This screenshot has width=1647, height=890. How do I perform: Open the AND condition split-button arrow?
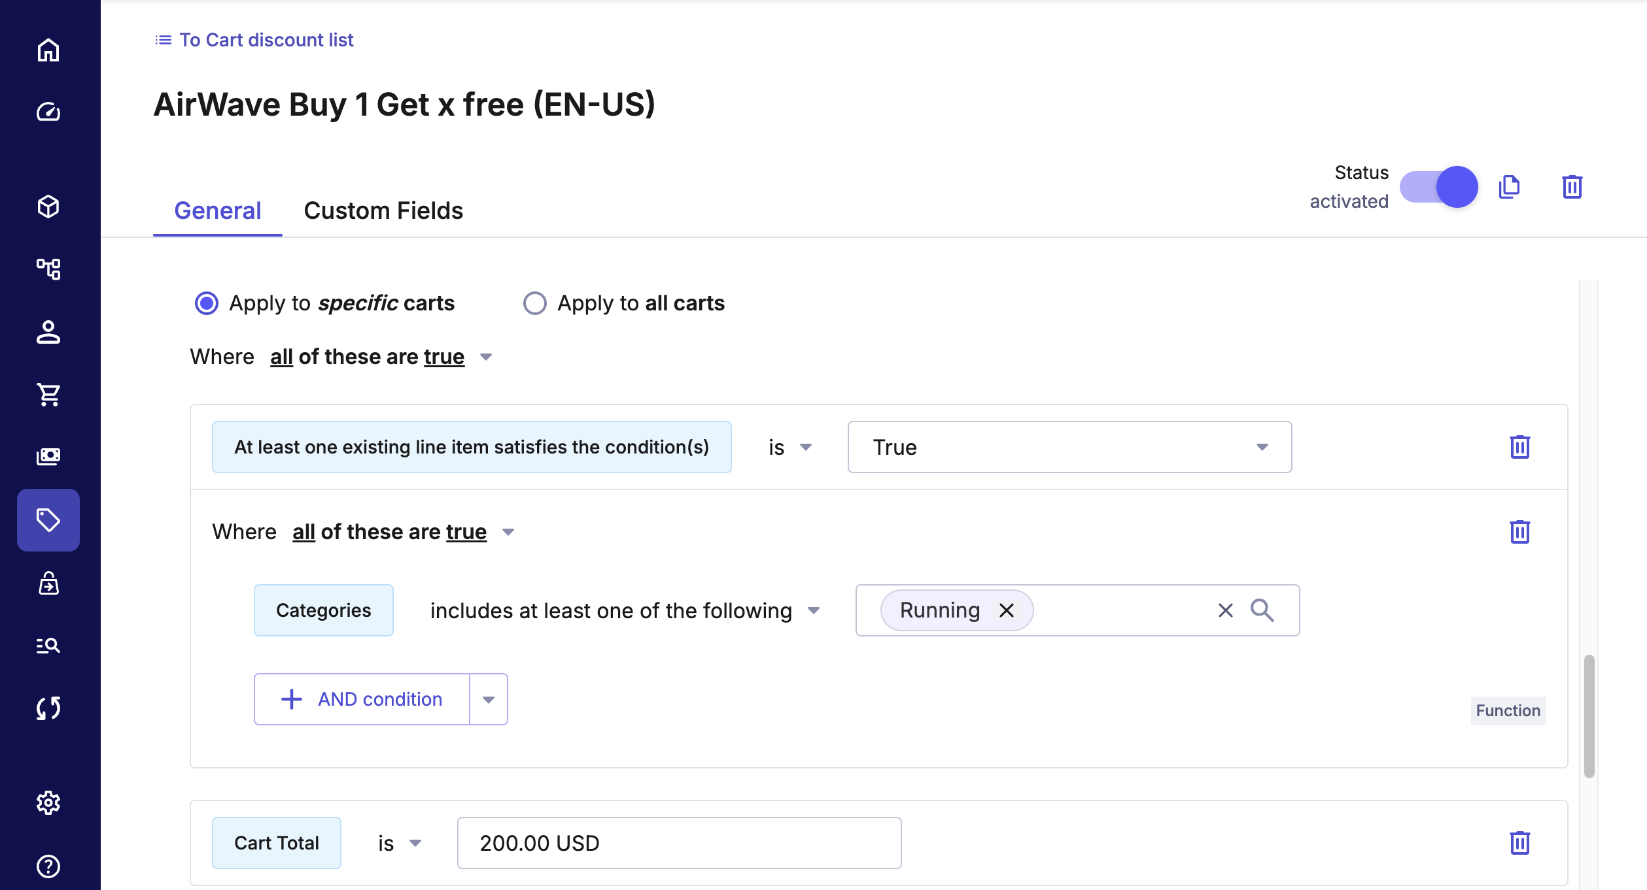[489, 699]
